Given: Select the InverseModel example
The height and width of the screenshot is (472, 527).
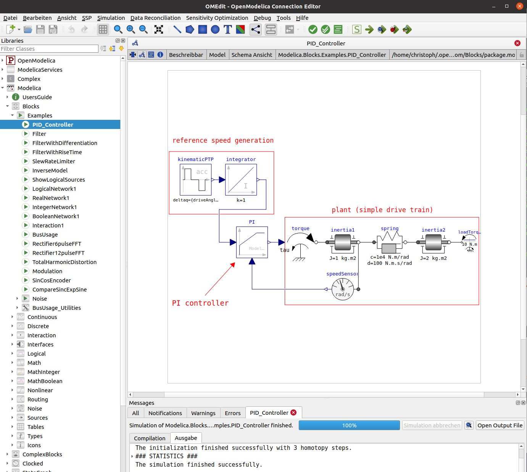Looking at the screenshot, I should [50, 170].
